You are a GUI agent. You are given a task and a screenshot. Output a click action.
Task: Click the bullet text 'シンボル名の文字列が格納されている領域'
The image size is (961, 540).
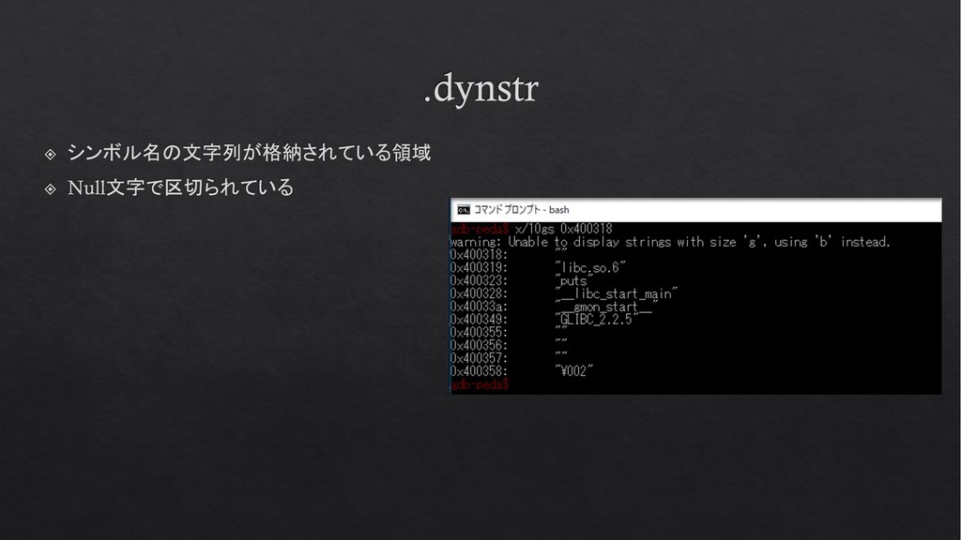point(250,153)
